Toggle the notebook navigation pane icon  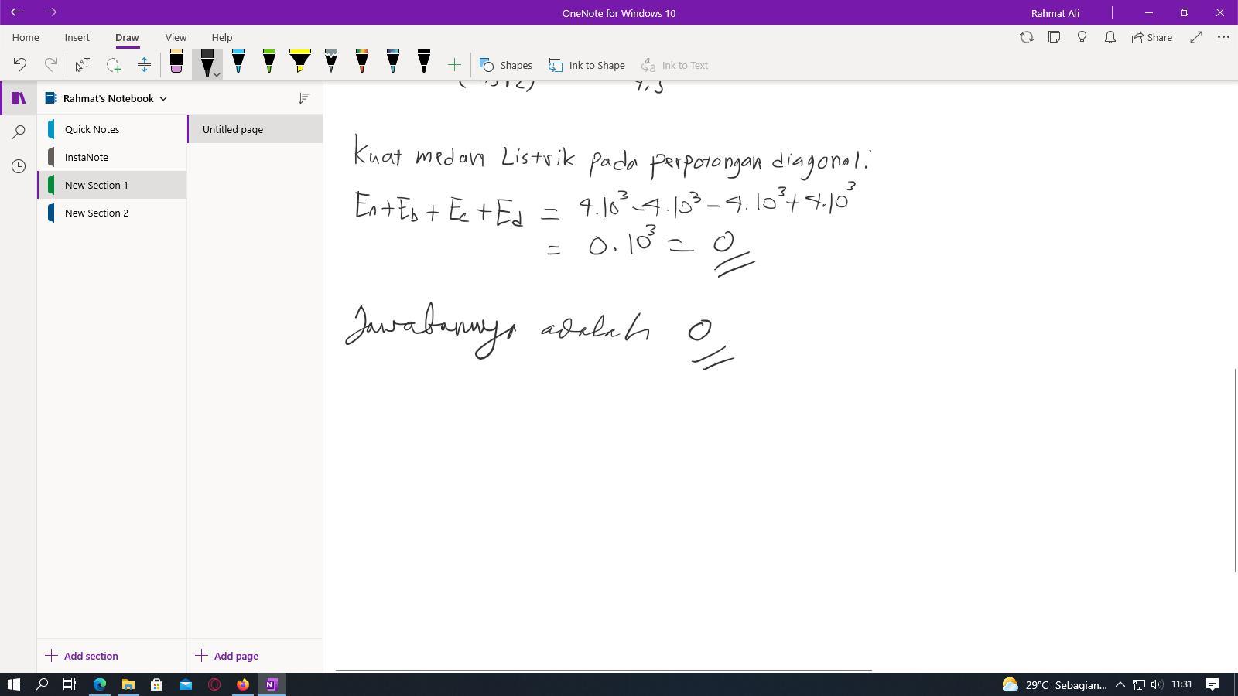coord(19,98)
